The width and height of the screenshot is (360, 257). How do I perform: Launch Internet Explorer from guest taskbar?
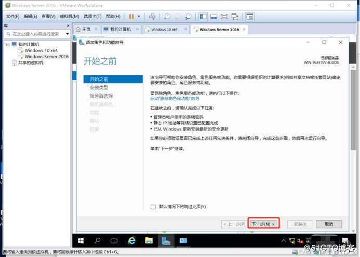pos(131,241)
